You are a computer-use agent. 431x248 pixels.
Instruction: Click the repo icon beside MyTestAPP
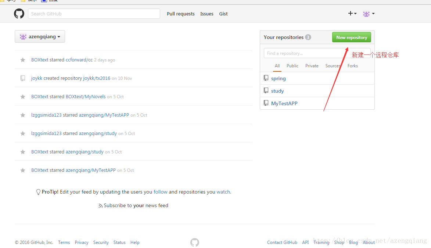click(x=266, y=103)
